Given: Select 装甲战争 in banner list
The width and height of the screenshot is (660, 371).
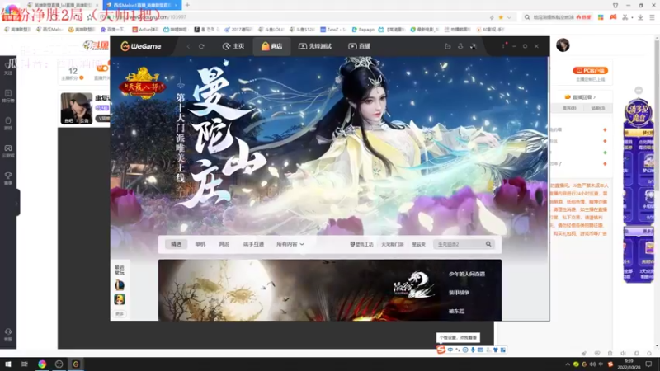Looking at the screenshot, I should (x=459, y=293).
